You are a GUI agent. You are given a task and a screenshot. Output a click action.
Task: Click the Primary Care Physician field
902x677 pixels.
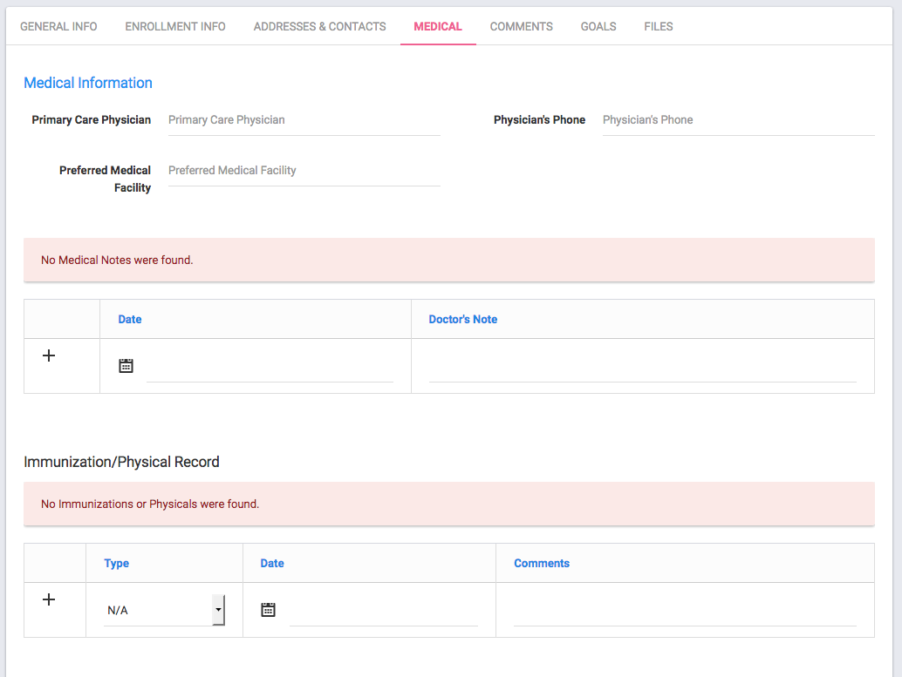click(304, 120)
